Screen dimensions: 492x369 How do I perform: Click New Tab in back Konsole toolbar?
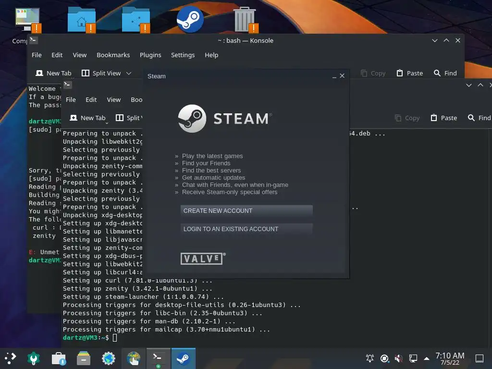(53, 73)
